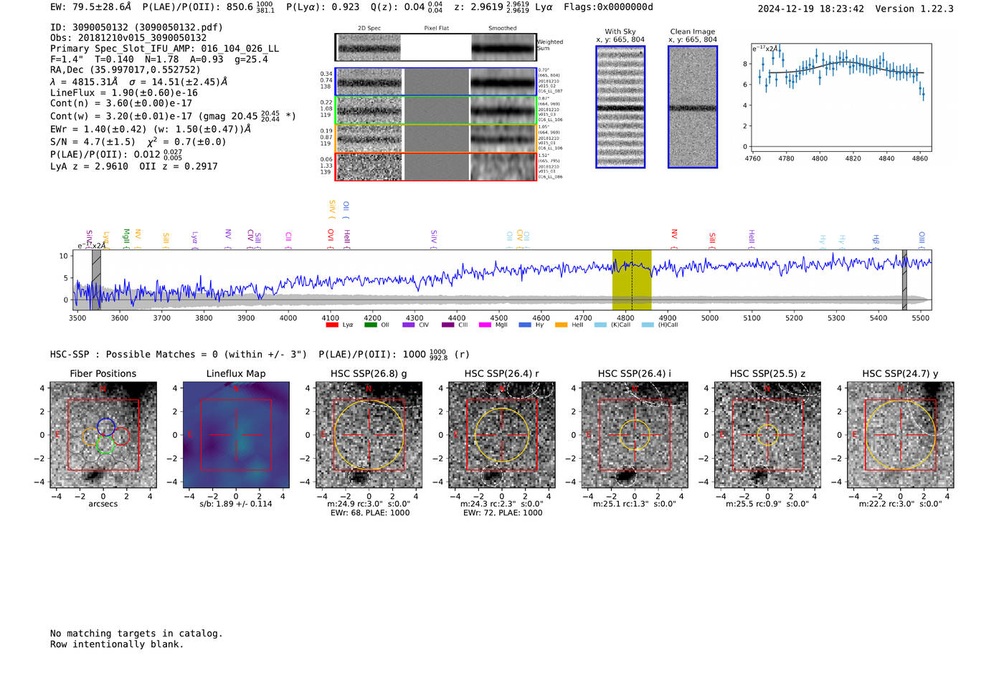This screenshot has width=1004, height=683.
Task: Click the gray hatched band near 3550 Å
Action: click(96, 280)
